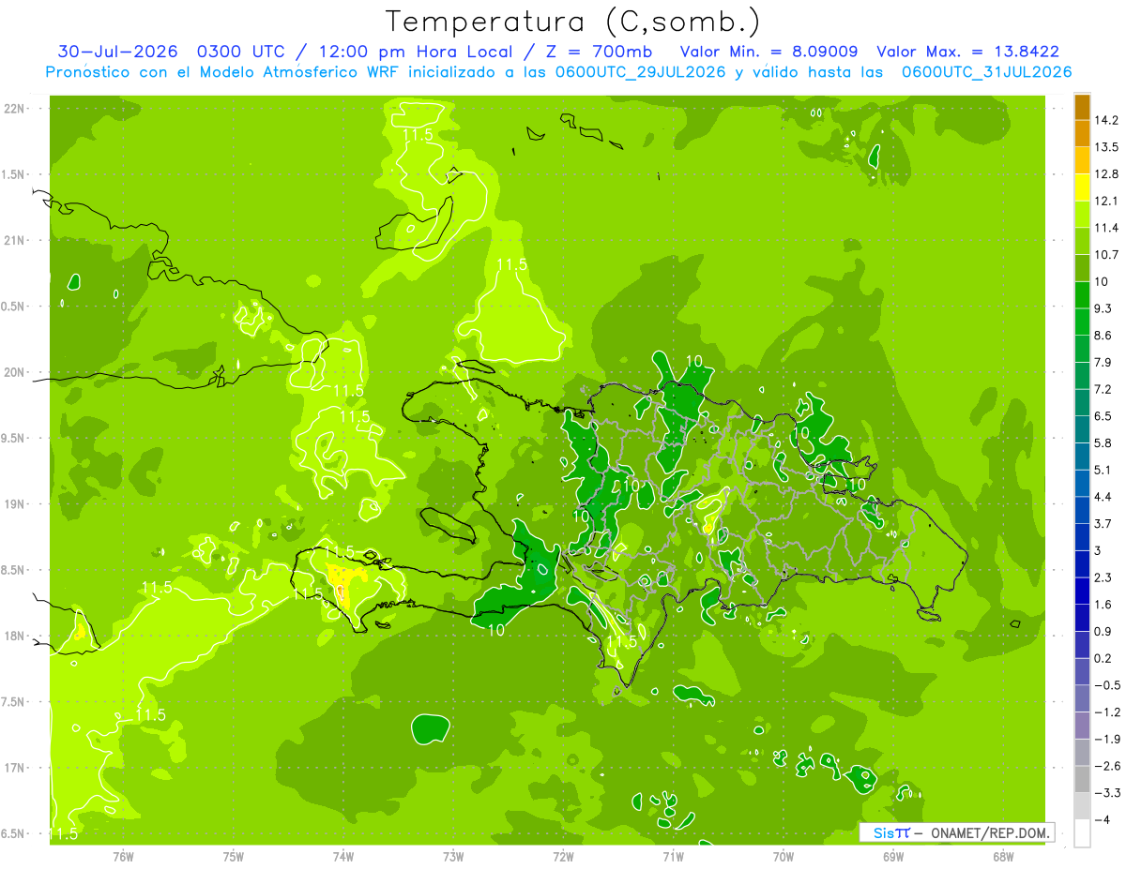Screen dimensions: 1126x869
Task: Click the 73W longitude tick label
Action: (x=453, y=856)
